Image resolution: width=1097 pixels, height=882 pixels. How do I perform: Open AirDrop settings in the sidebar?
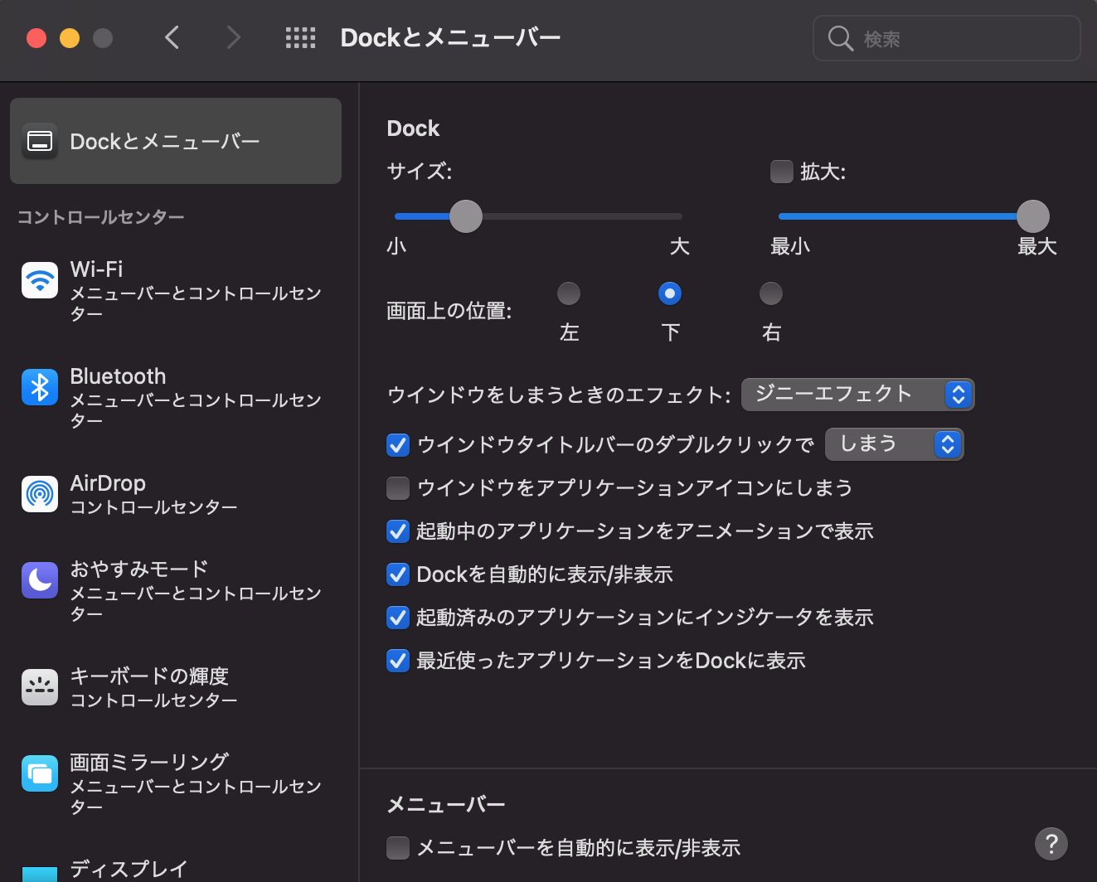176,494
